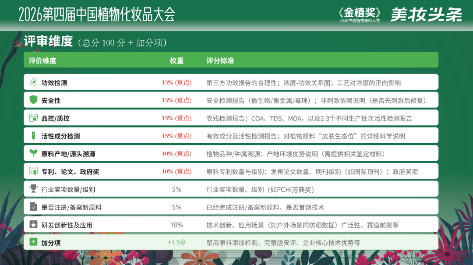Click the 2026中国植物原料大赏 caption
Viewport: 473px width, 265px height.
coord(360,21)
